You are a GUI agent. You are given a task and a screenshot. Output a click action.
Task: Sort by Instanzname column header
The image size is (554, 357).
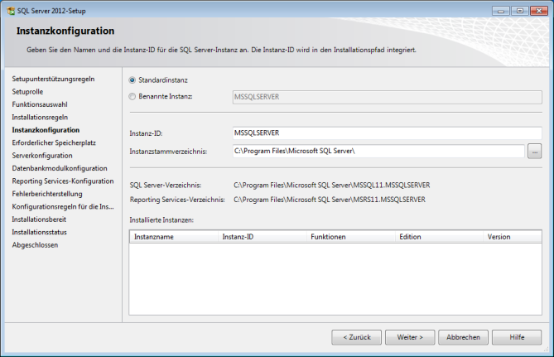point(174,237)
